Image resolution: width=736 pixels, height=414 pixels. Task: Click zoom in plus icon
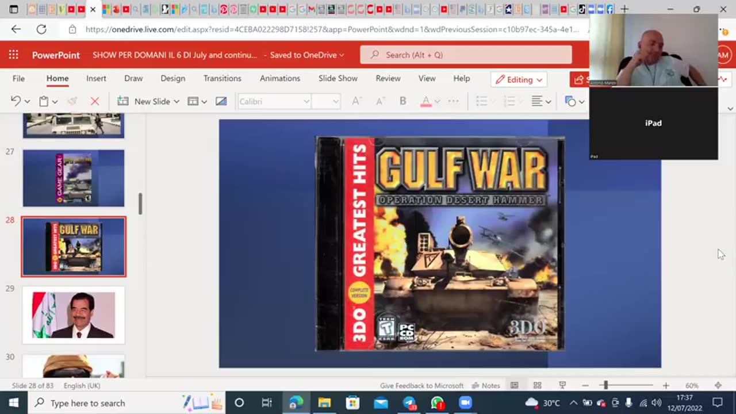click(x=666, y=385)
